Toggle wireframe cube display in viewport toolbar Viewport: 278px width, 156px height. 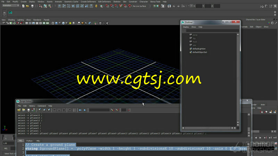[x=53, y=23]
